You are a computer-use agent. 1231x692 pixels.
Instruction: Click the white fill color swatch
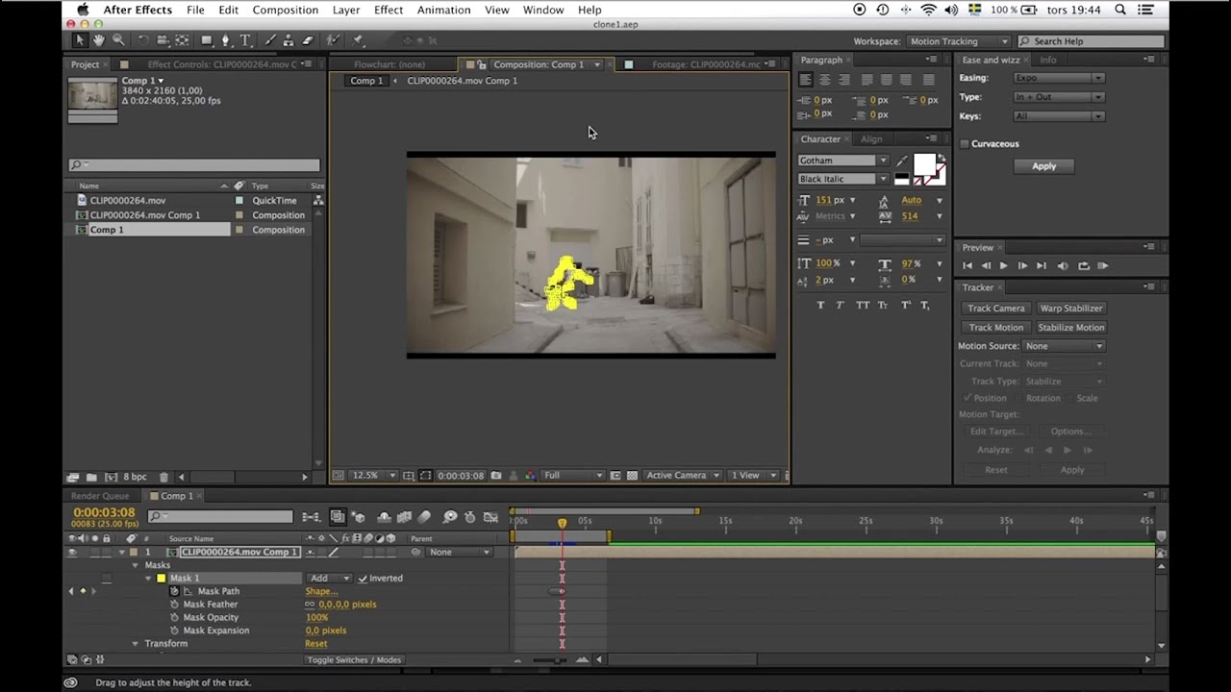[x=924, y=165]
